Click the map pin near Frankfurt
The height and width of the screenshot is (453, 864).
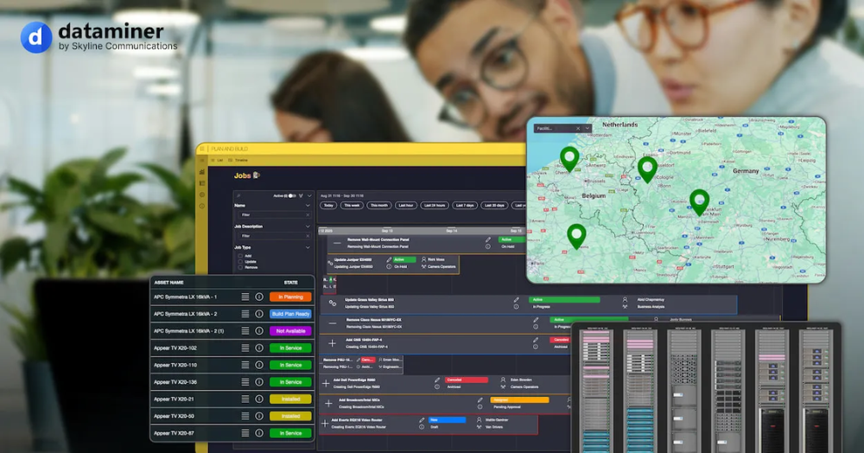click(699, 201)
